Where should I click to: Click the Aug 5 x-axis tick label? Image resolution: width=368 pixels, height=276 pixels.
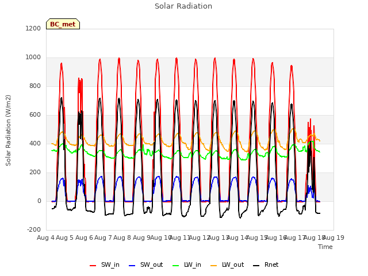coord(65,237)
